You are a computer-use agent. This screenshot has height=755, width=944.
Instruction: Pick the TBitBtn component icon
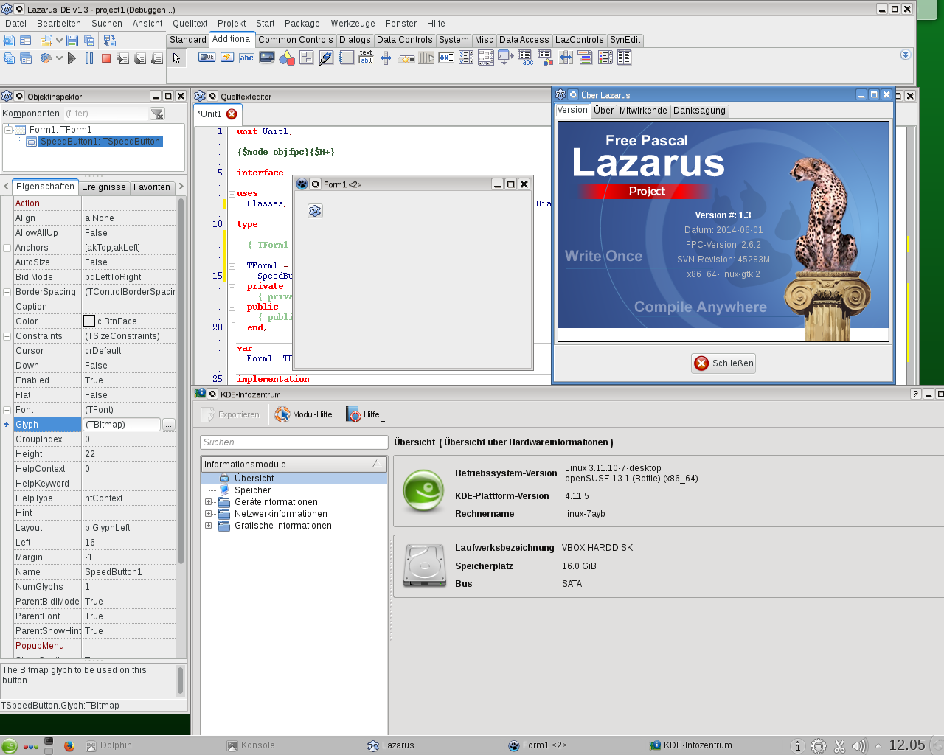(207, 58)
